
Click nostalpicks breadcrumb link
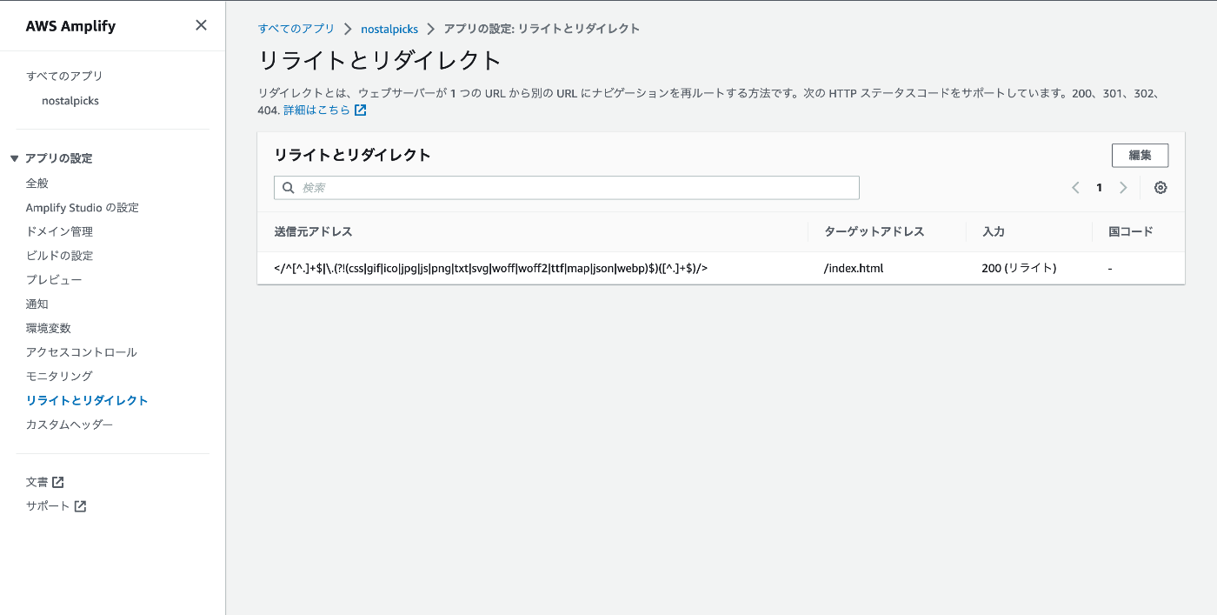click(389, 29)
